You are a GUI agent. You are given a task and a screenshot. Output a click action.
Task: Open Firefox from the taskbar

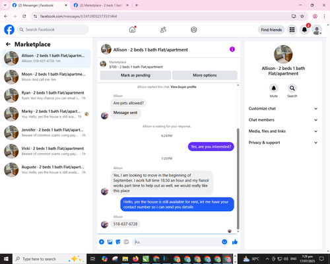[135, 259]
